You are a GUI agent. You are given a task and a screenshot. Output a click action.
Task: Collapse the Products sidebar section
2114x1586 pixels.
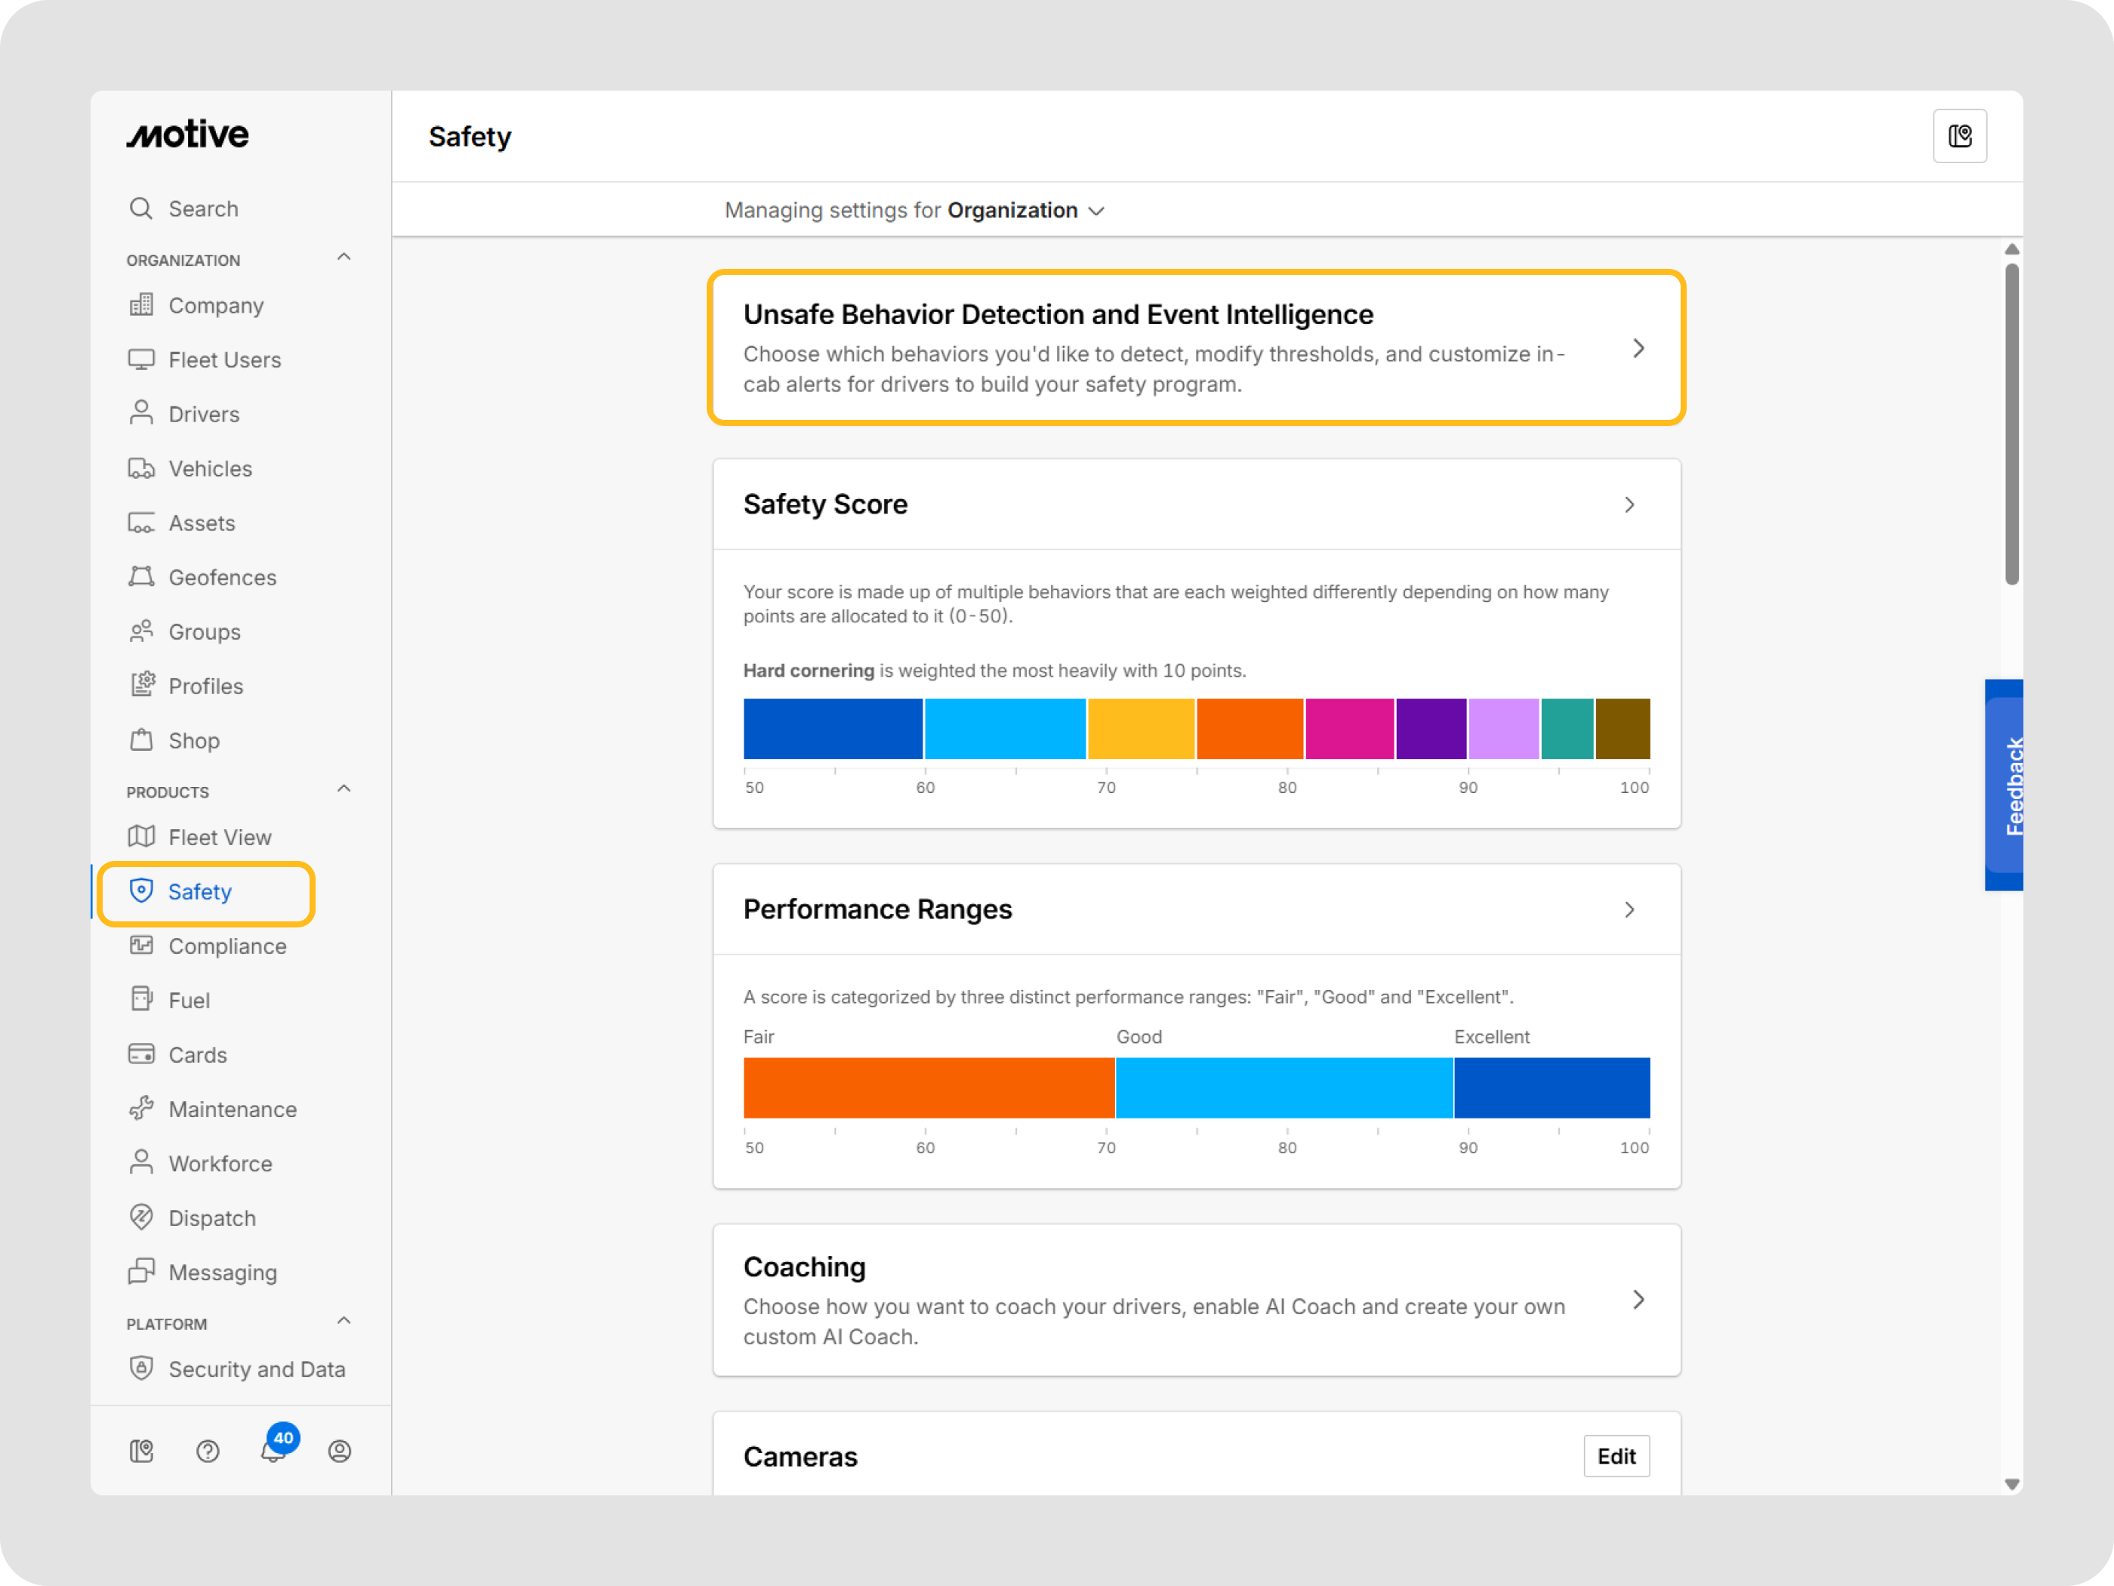344,790
